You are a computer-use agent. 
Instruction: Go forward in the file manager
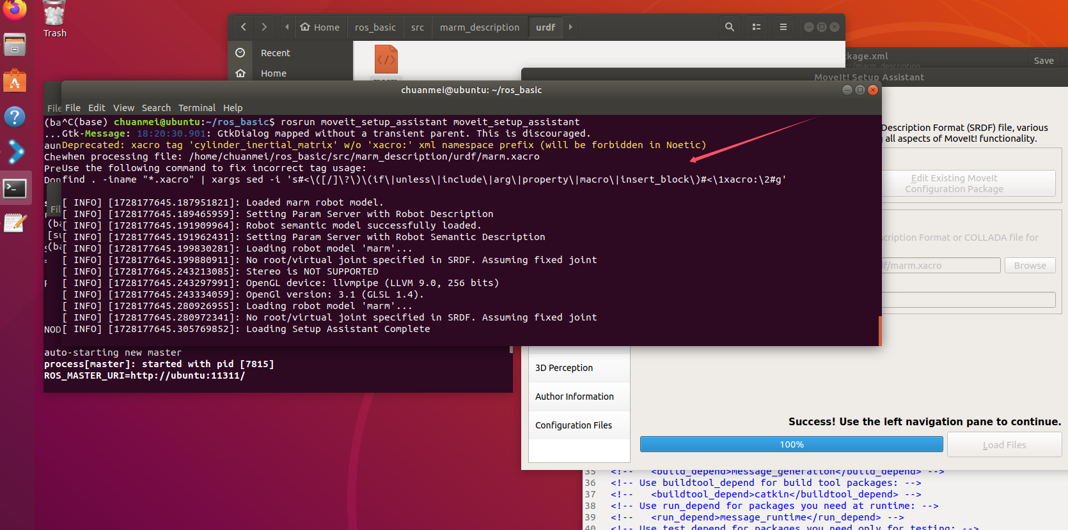tap(264, 27)
